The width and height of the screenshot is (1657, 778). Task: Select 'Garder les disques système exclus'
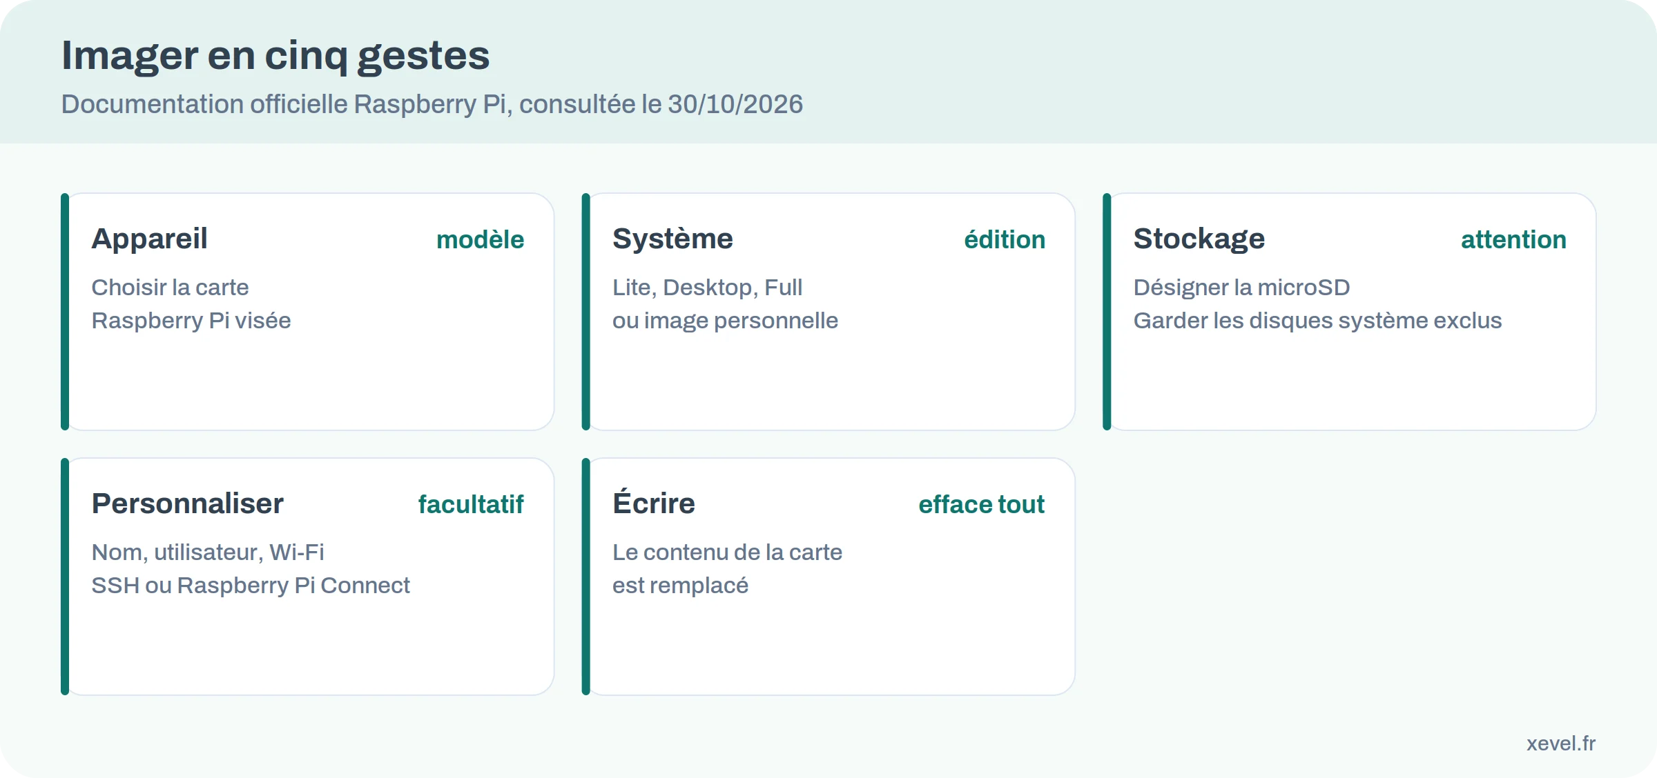click(x=1317, y=320)
